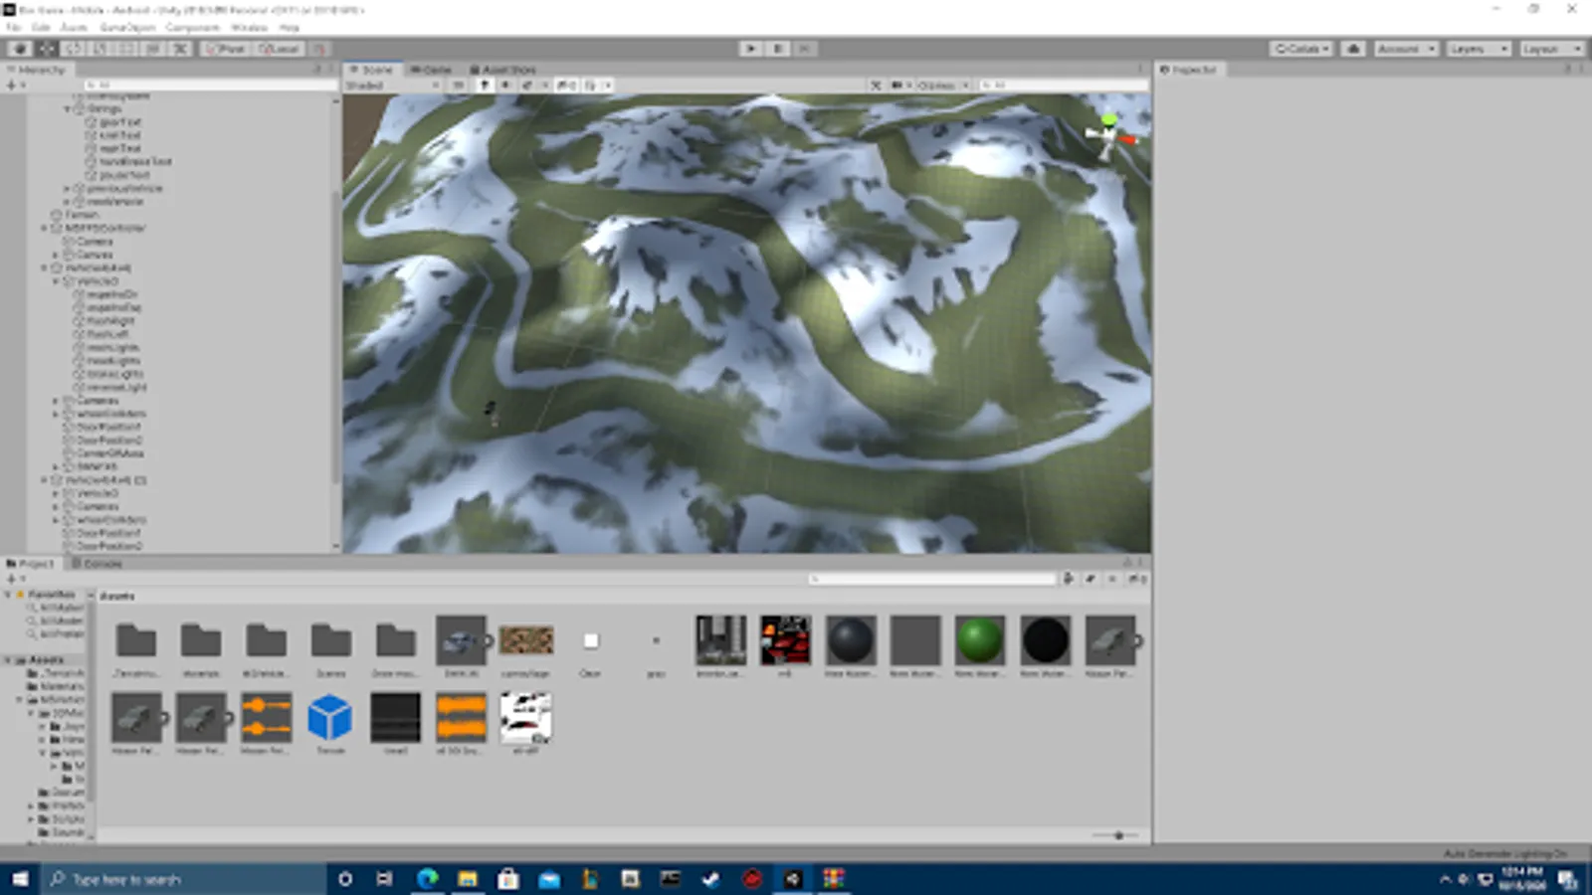Viewport: 1592px width, 895px height.
Task: Open the Account dropdown button
Action: pos(1405,49)
